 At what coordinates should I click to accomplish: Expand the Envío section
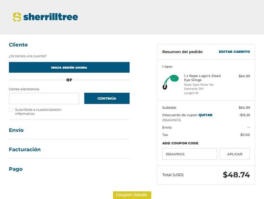16,130
